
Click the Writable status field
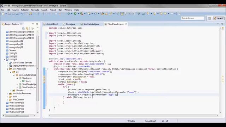pyautogui.click(x=131, y=121)
